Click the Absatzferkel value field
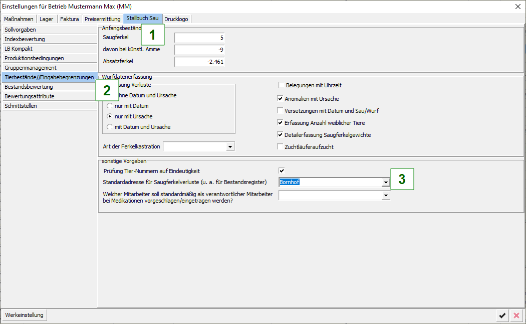The width and height of the screenshot is (526, 324). pos(199,62)
